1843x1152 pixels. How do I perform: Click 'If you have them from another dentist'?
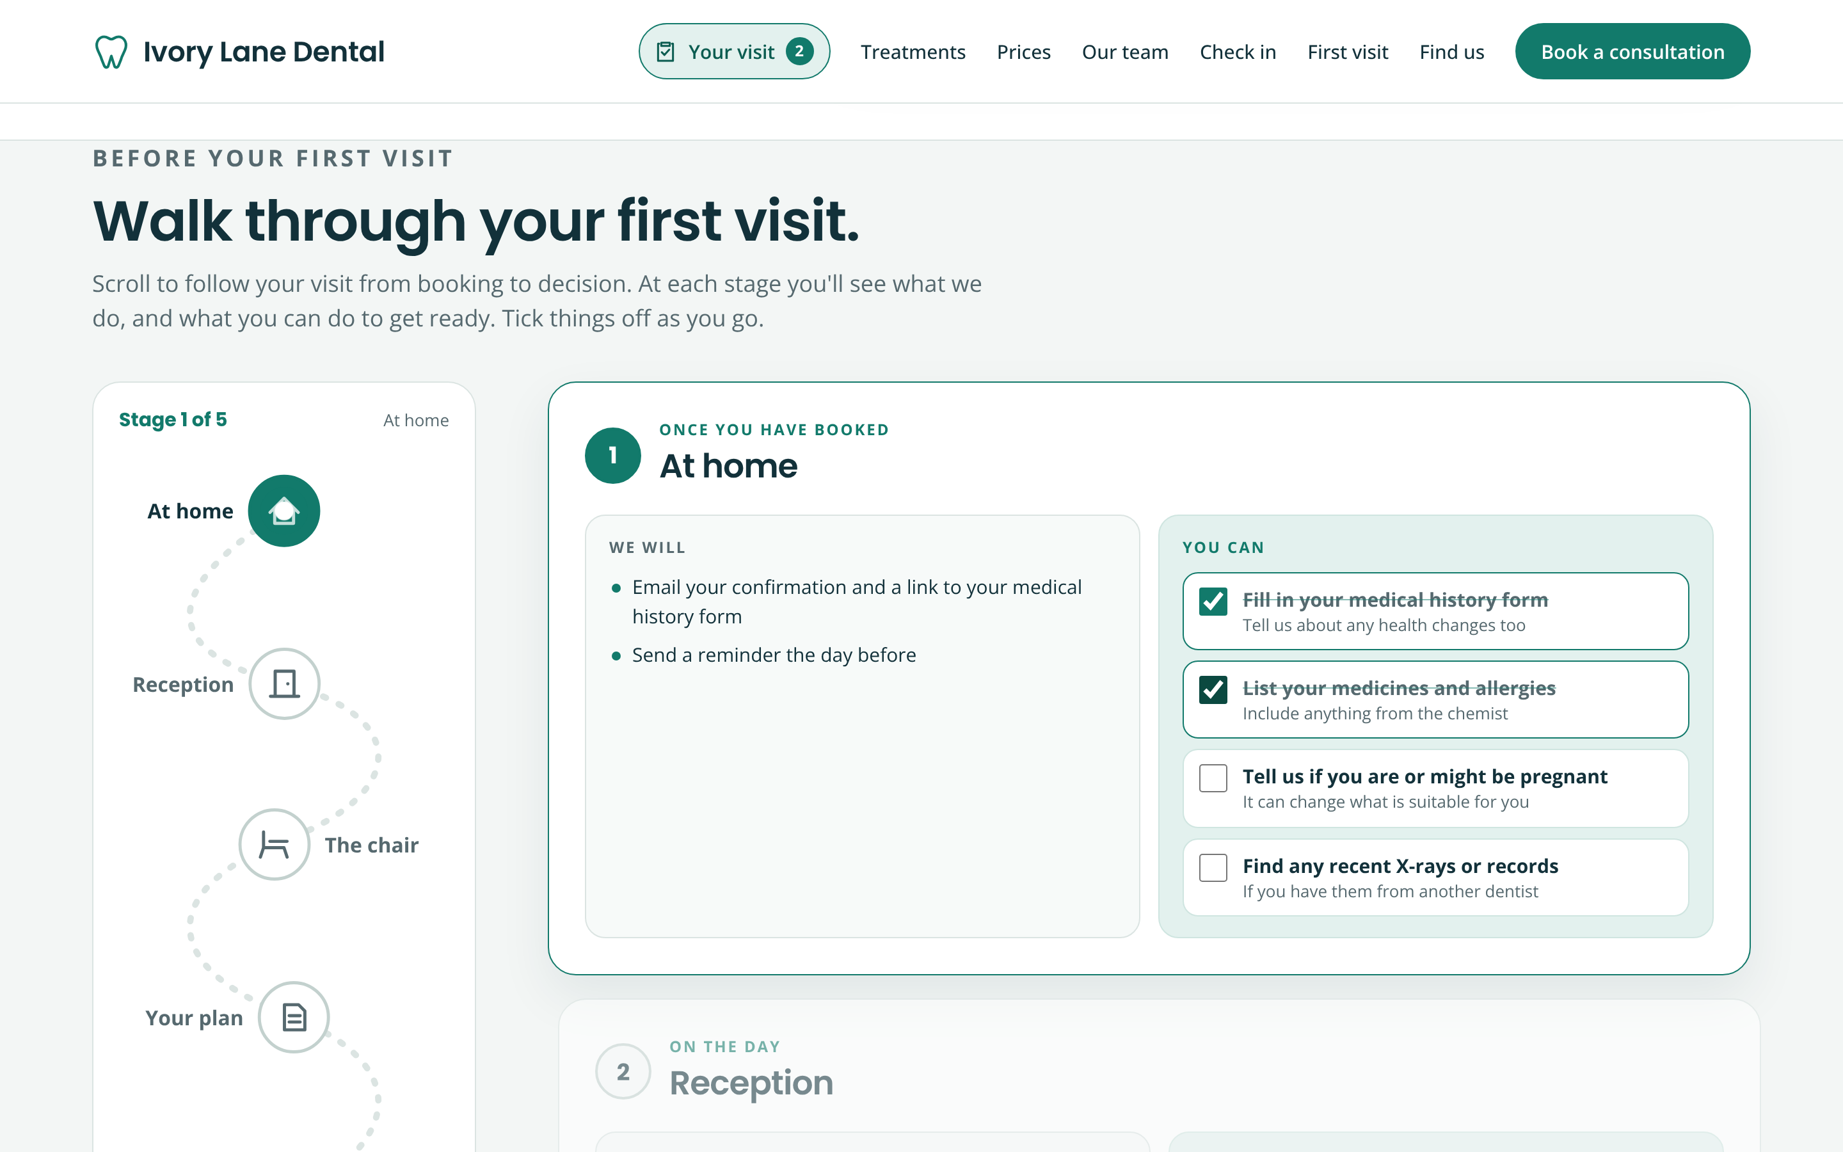(1390, 892)
